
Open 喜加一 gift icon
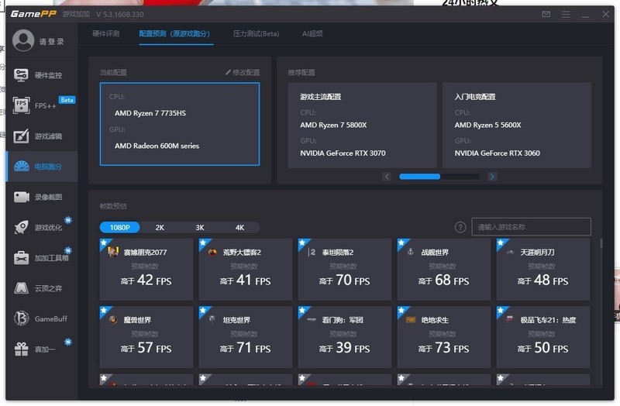click(x=22, y=349)
